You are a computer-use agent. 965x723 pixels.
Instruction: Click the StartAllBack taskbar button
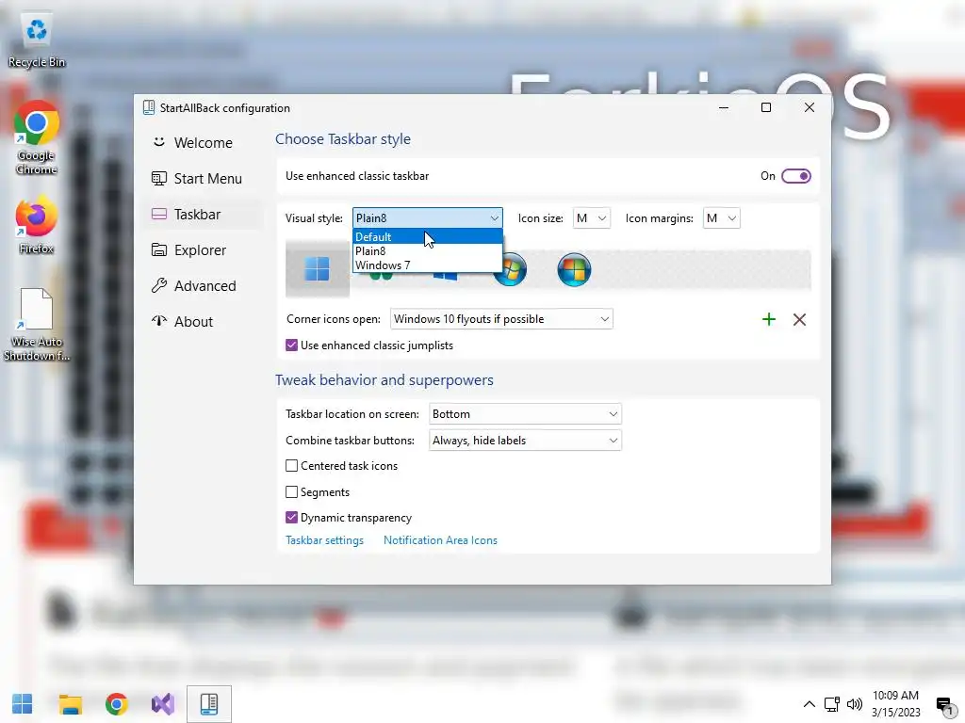[x=209, y=704]
